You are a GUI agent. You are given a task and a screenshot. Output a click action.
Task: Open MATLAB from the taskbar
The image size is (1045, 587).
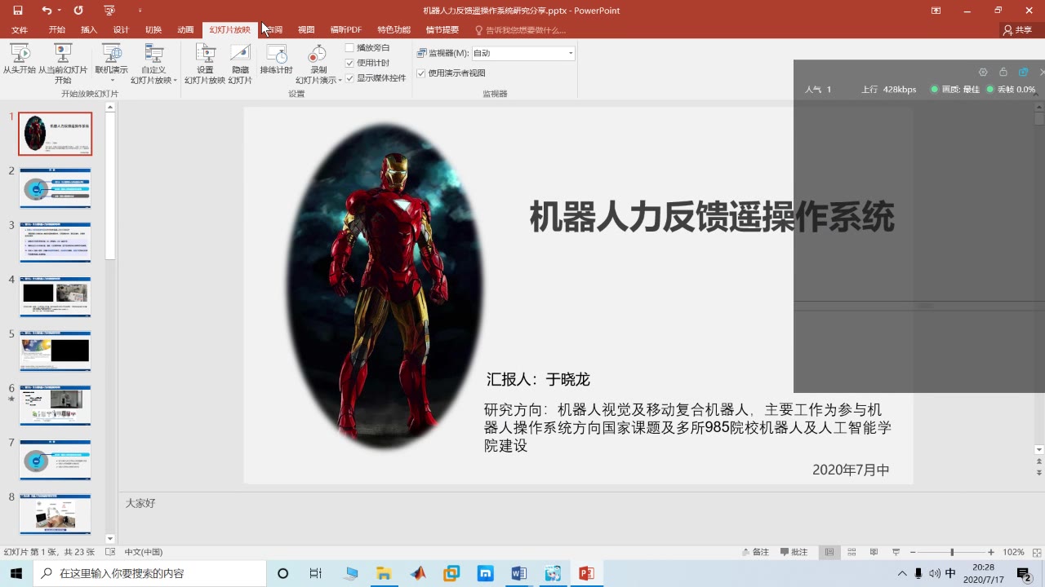[x=418, y=573]
